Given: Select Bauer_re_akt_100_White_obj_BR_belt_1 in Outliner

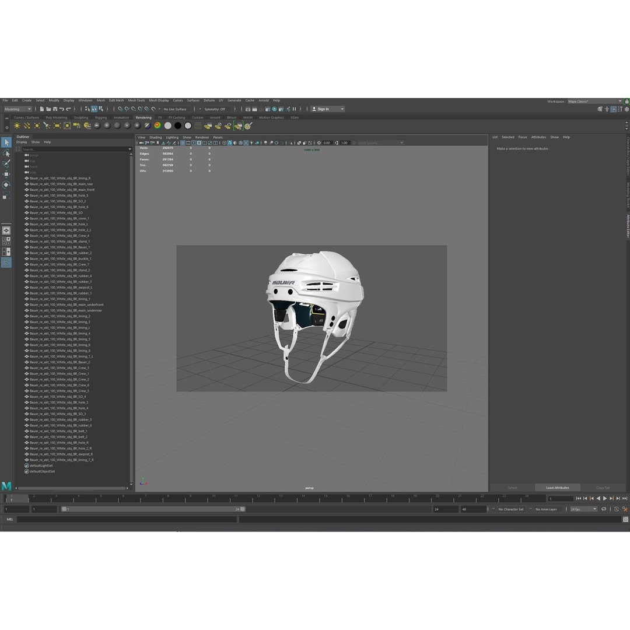Looking at the screenshot, I should tap(59, 431).
